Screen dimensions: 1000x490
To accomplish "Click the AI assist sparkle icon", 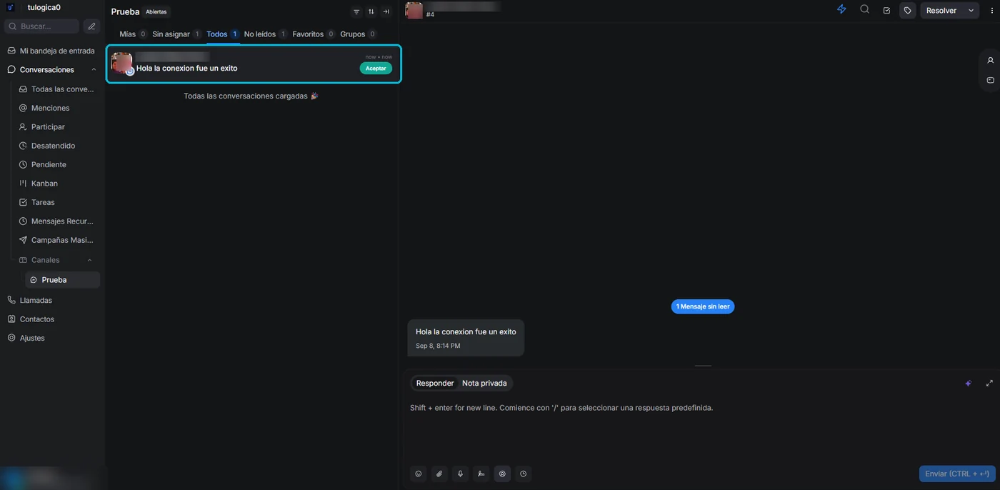I will 969,384.
